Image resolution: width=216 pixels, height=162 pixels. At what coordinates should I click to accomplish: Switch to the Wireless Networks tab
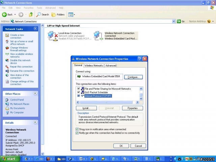(94, 65)
